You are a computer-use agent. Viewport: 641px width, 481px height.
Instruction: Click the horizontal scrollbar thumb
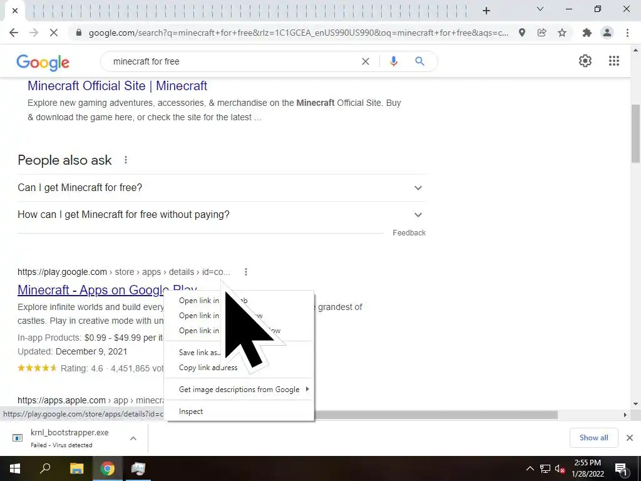[x=436, y=415]
